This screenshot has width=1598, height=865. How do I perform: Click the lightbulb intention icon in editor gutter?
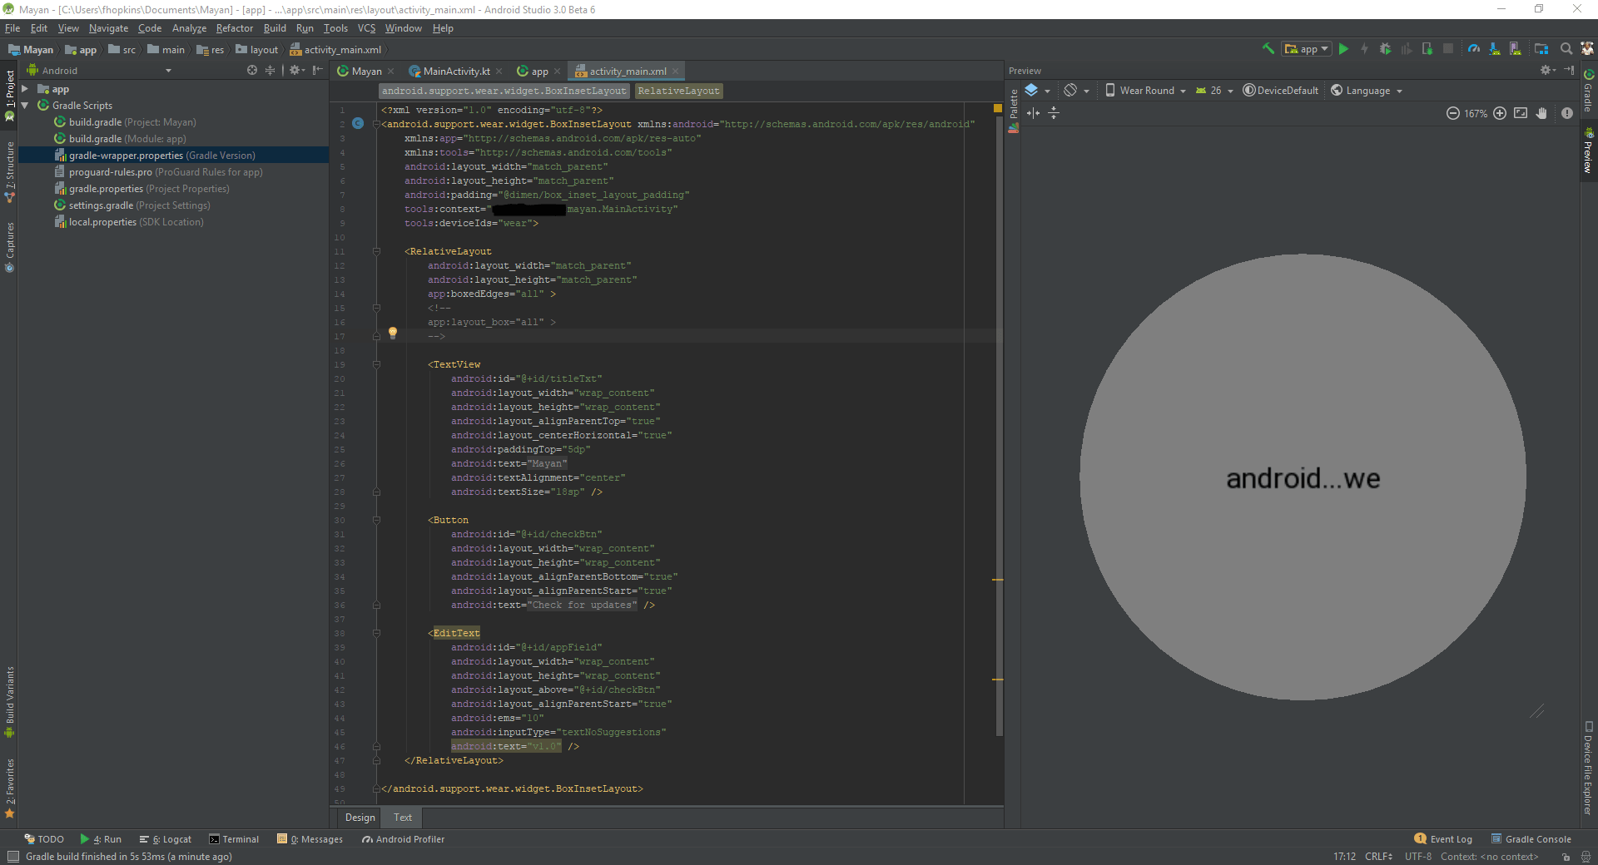coord(393,333)
